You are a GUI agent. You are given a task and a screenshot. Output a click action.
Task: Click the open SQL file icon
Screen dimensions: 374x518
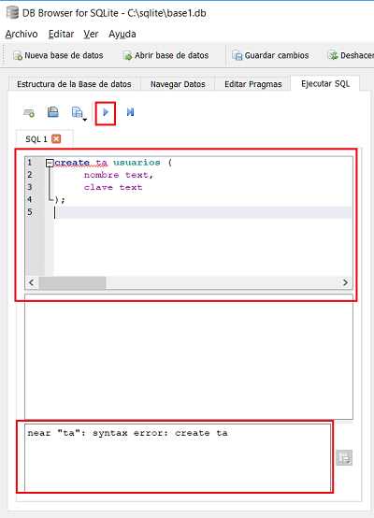point(53,112)
